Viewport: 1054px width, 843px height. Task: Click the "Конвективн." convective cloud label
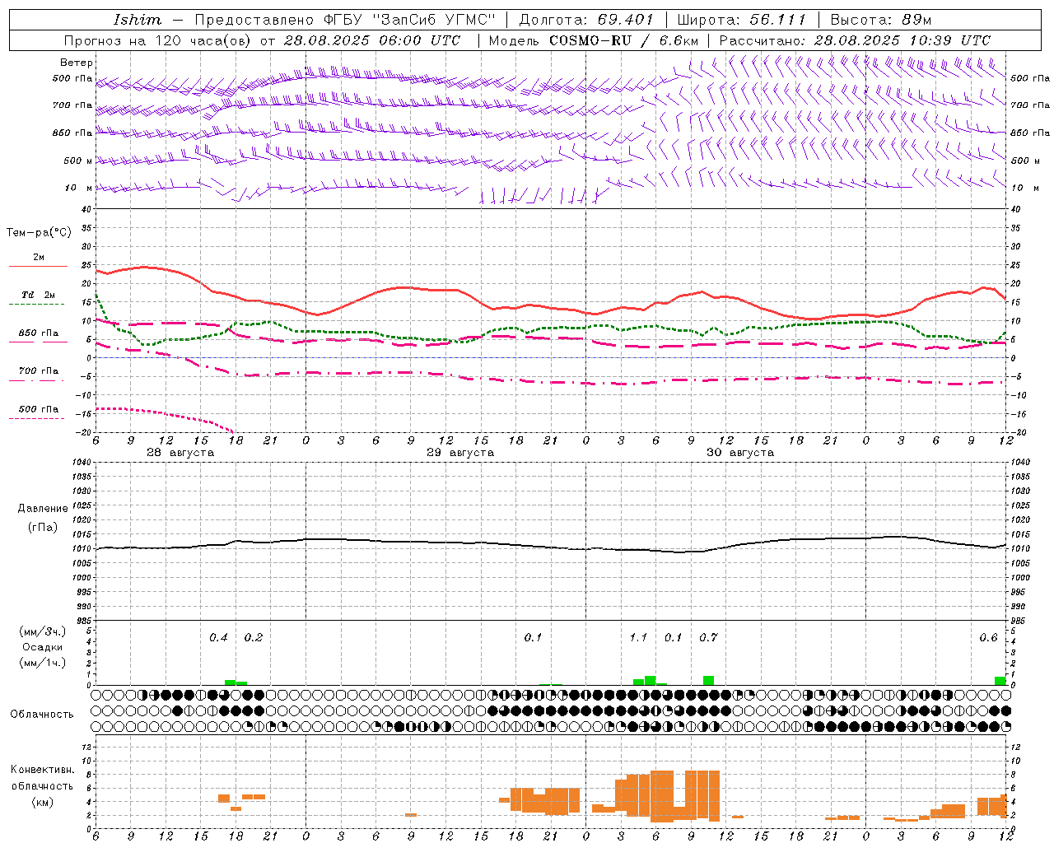point(42,770)
